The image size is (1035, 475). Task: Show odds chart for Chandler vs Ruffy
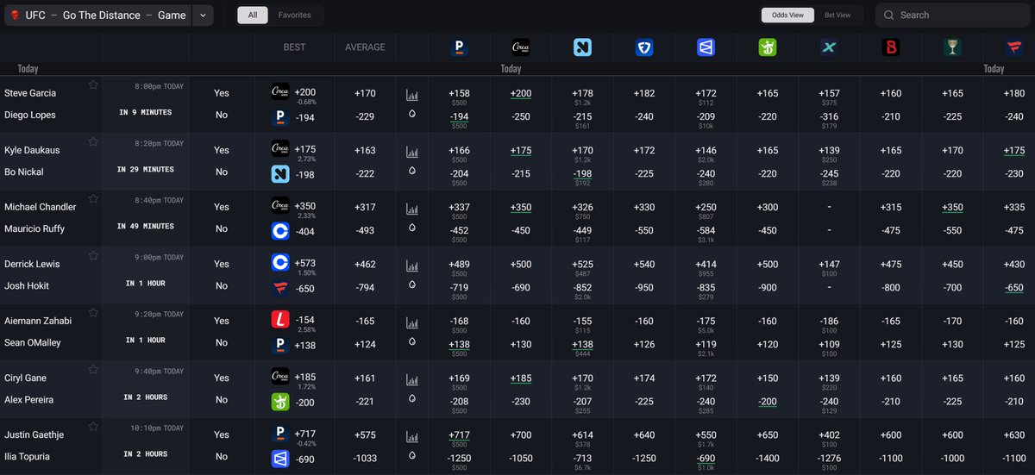(x=412, y=209)
